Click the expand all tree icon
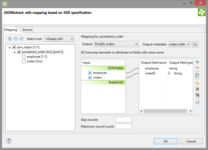This screenshot has width=208, height=150. pyautogui.click(x=10, y=39)
